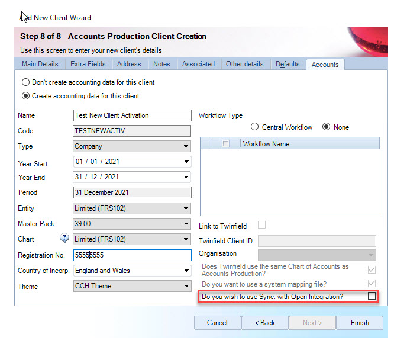Screen dimensions: 407x350
Task: Open the Type dropdown showing Company
Action: 186,146
